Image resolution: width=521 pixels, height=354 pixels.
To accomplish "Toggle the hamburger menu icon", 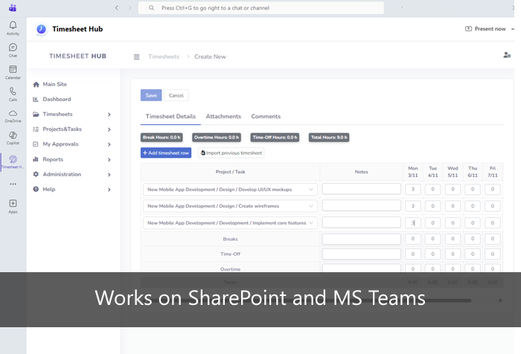I will [x=136, y=57].
